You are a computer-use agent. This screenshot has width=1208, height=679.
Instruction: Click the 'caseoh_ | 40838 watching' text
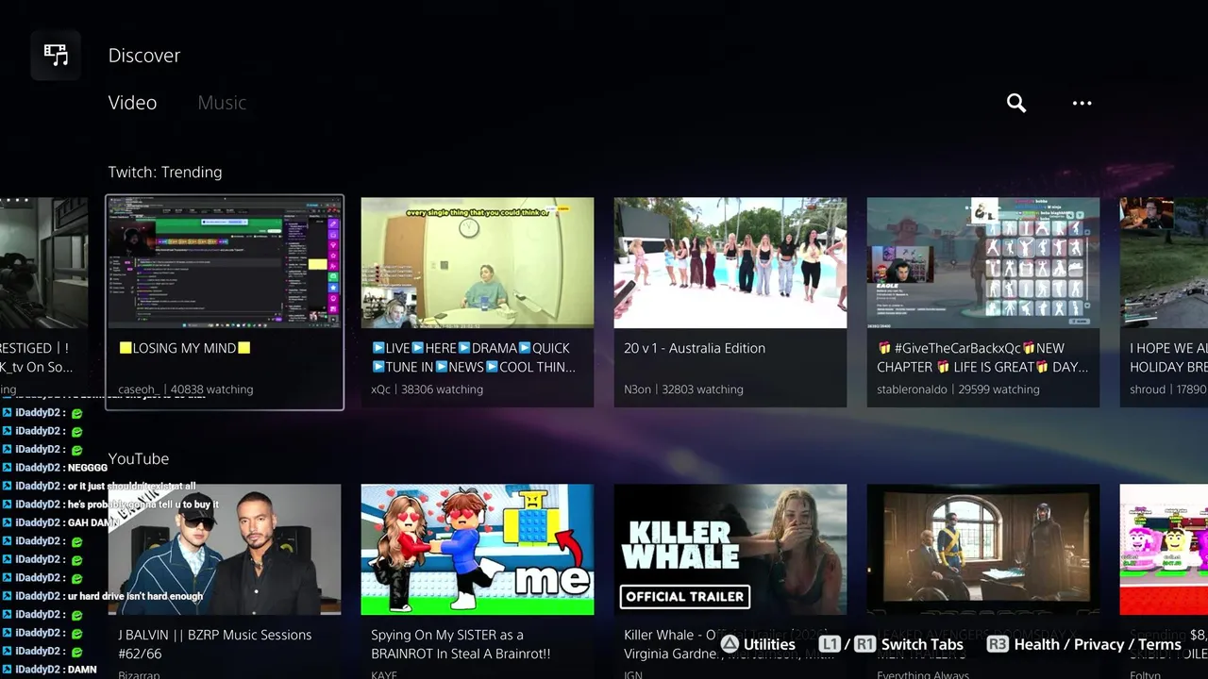186,389
